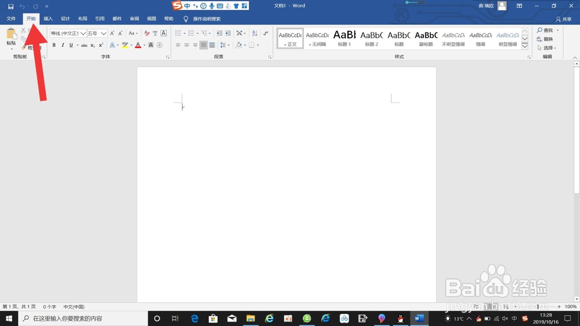The width and height of the screenshot is (580, 326).
Task: Open the font size 五号 dropdown
Action: point(103,33)
